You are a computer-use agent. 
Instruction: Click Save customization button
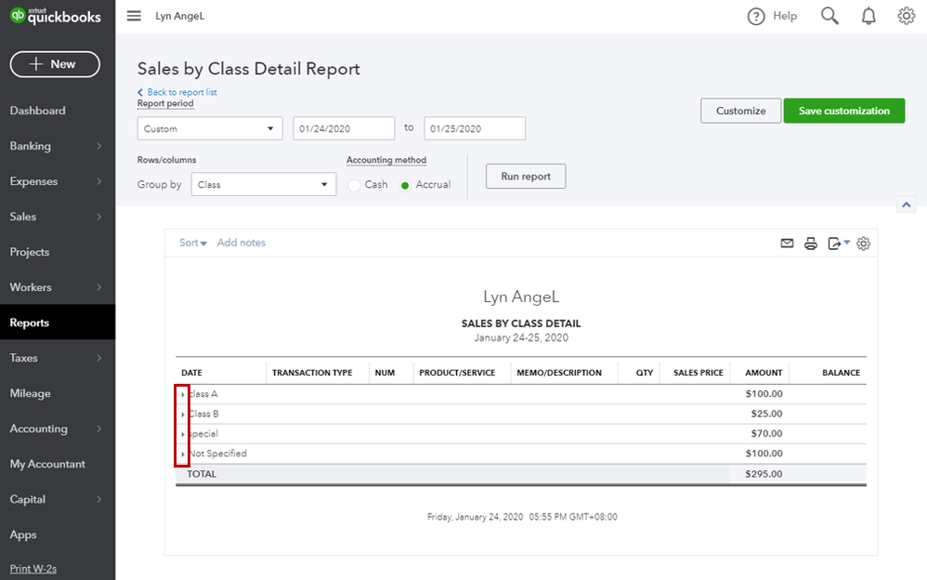pyautogui.click(x=844, y=111)
